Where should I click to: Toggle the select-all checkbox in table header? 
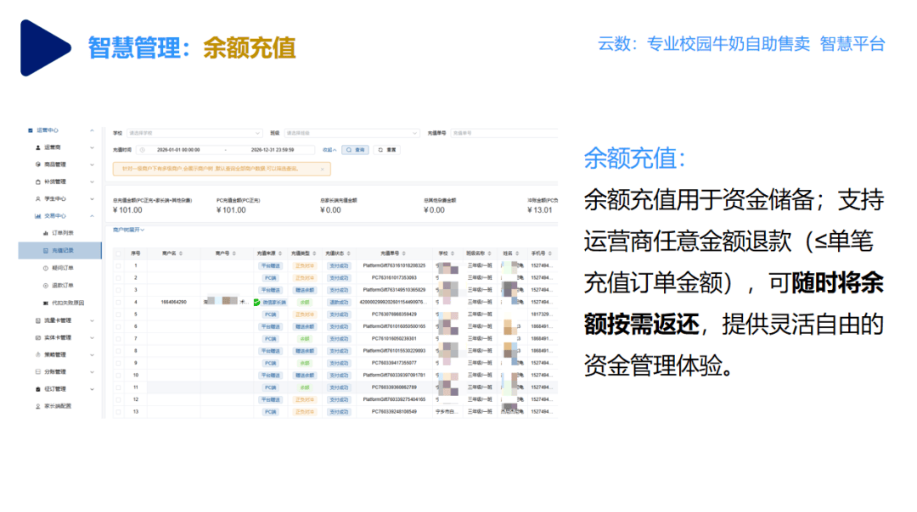pyautogui.click(x=119, y=253)
